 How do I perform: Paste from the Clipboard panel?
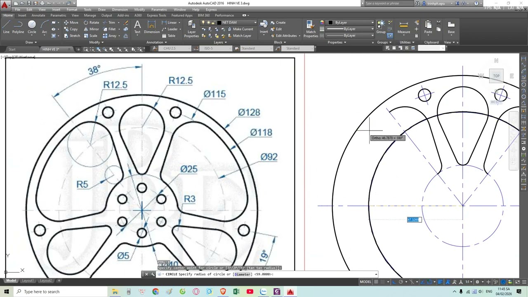[x=428, y=26]
